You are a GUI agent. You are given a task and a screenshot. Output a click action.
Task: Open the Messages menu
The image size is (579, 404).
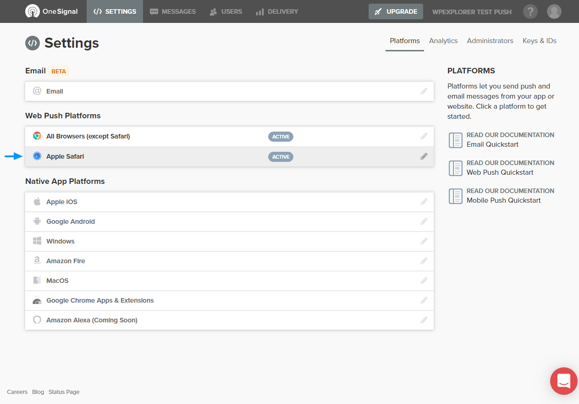(173, 11)
